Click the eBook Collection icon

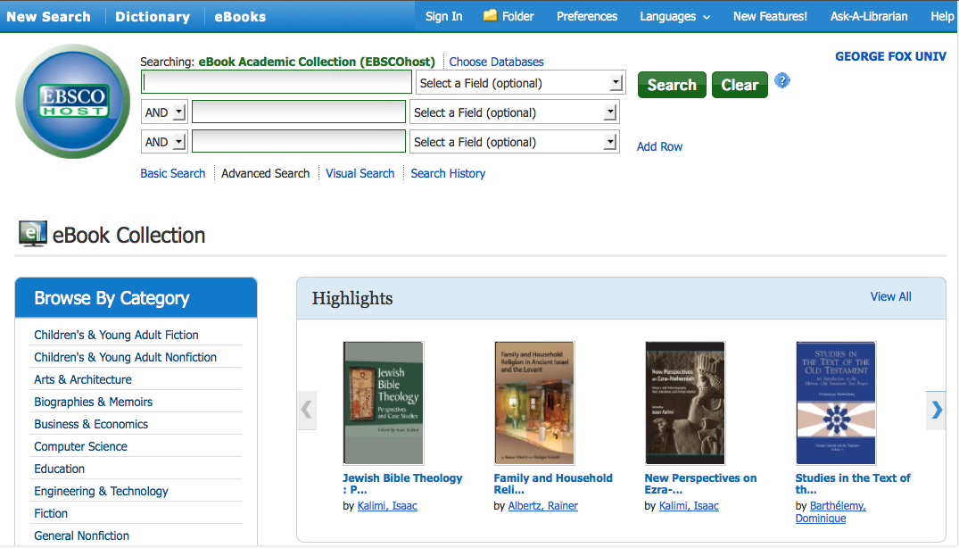[32, 234]
